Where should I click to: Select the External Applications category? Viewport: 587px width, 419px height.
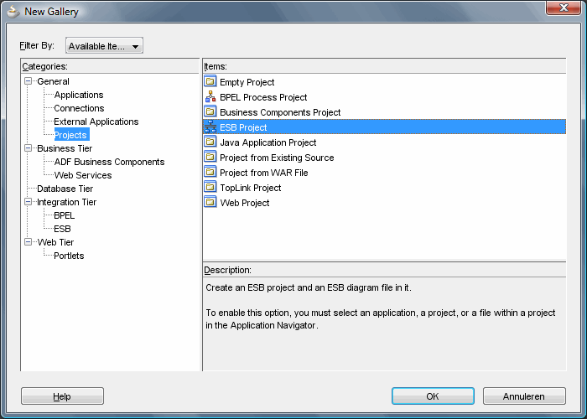point(96,122)
